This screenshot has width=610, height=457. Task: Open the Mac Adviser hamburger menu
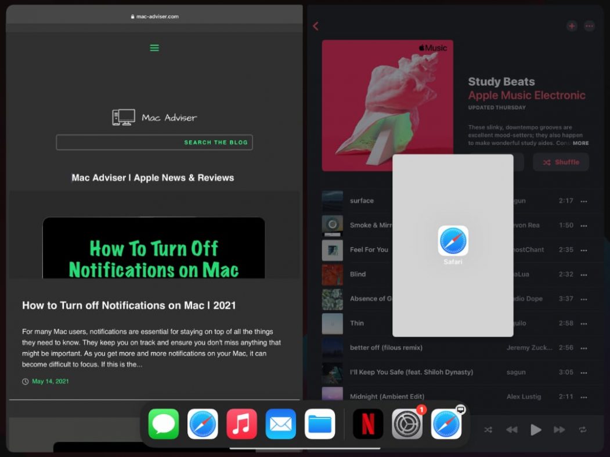click(154, 48)
